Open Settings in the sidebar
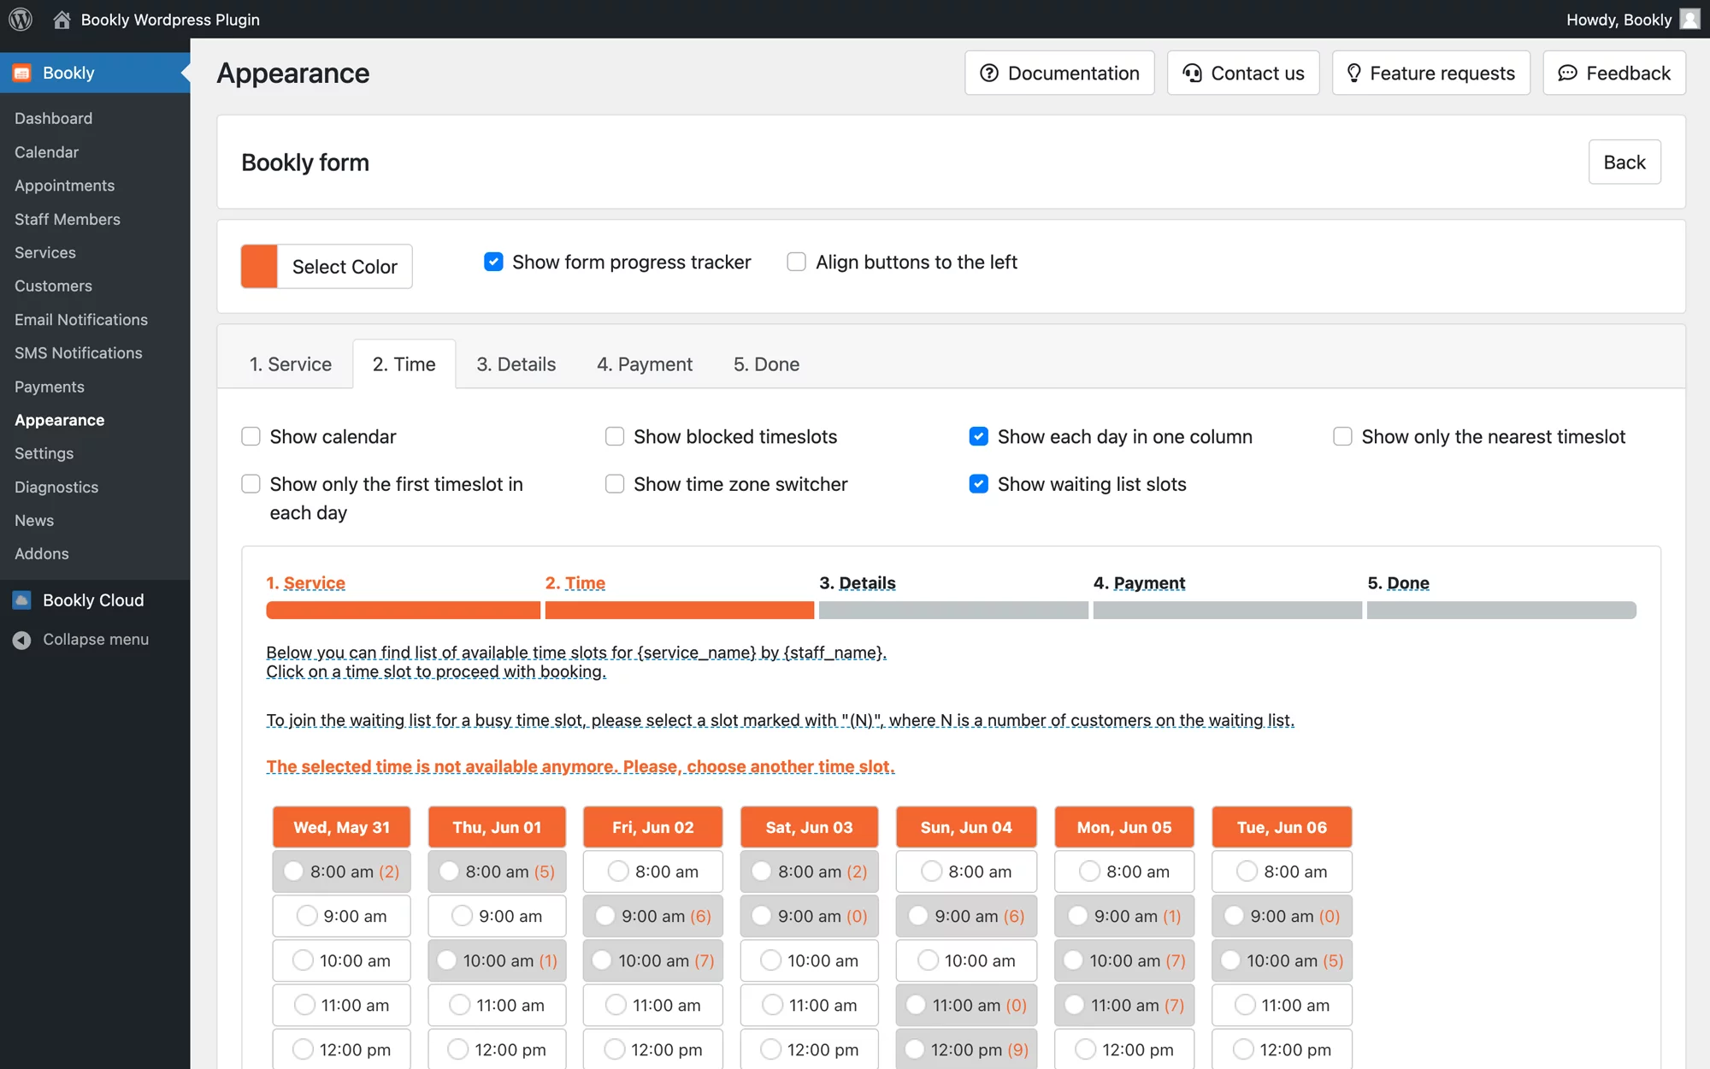Screen dimensions: 1710x1069 pos(44,453)
